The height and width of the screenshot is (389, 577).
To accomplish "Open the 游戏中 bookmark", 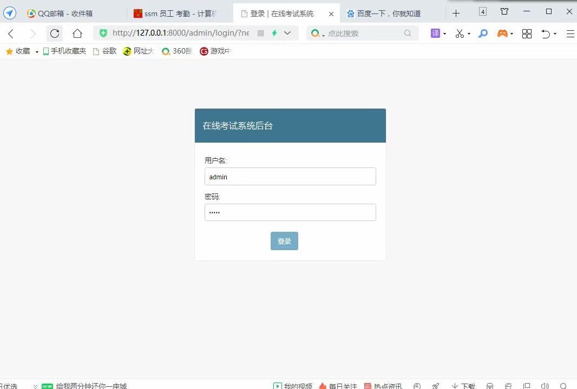I will [x=215, y=51].
